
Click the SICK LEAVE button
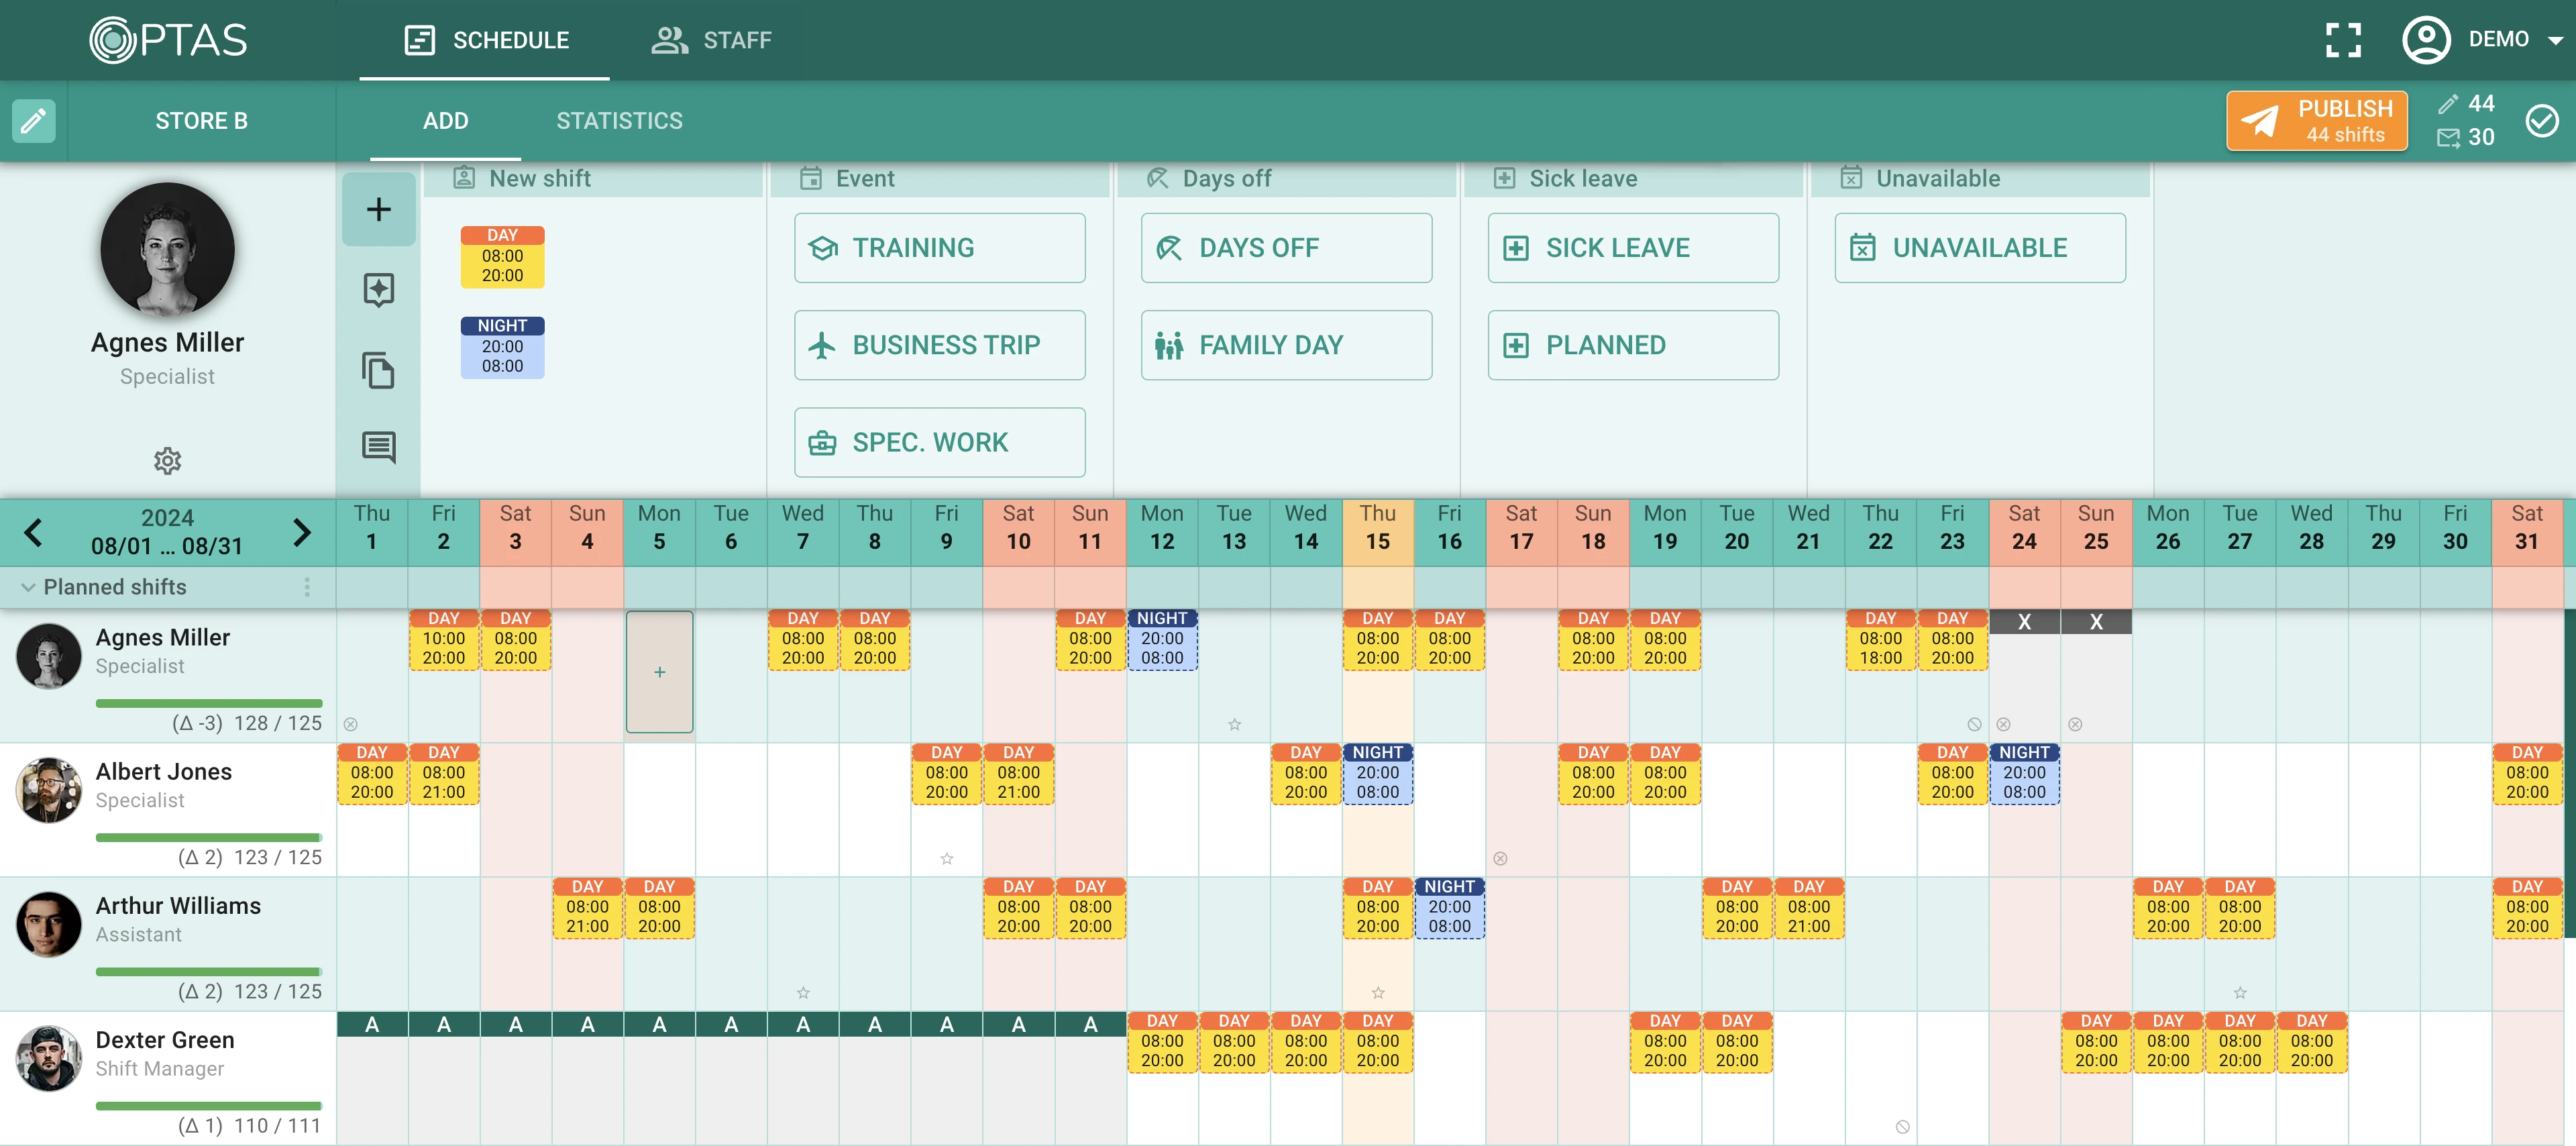[1633, 248]
